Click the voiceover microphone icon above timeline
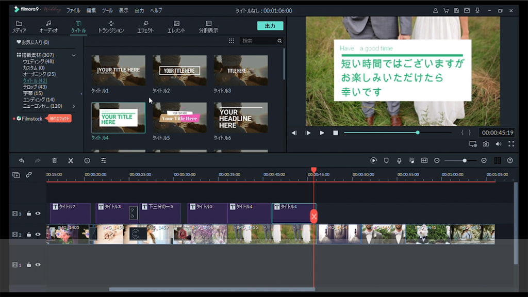The height and width of the screenshot is (297, 528). [399, 160]
